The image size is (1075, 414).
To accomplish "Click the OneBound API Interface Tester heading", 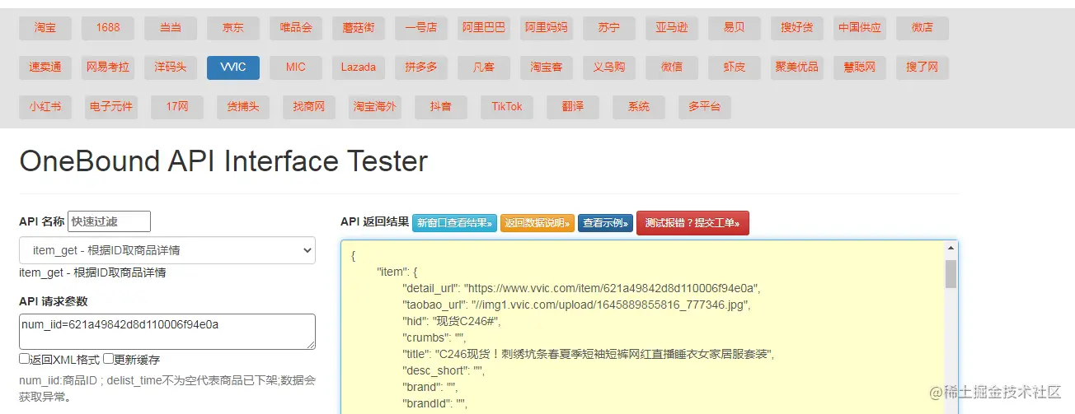I will [x=223, y=160].
